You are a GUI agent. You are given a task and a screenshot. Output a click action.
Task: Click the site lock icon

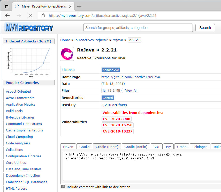click(x=43, y=16)
